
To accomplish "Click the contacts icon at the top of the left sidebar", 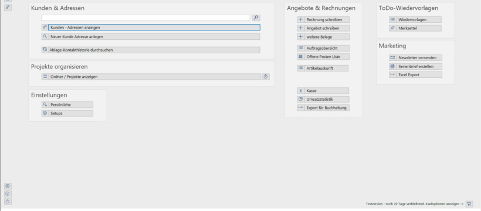I will (x=8, y=8).
